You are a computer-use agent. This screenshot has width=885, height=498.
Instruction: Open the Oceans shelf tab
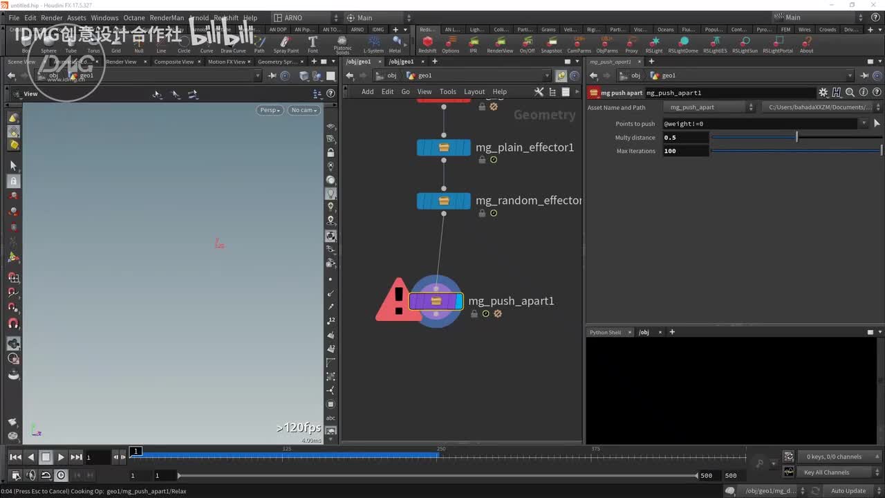(x=665, y=30)
